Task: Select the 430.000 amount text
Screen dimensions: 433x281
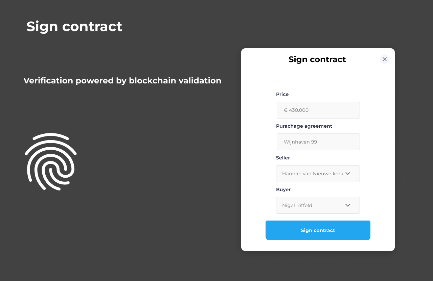Action: tap(299, 110)
